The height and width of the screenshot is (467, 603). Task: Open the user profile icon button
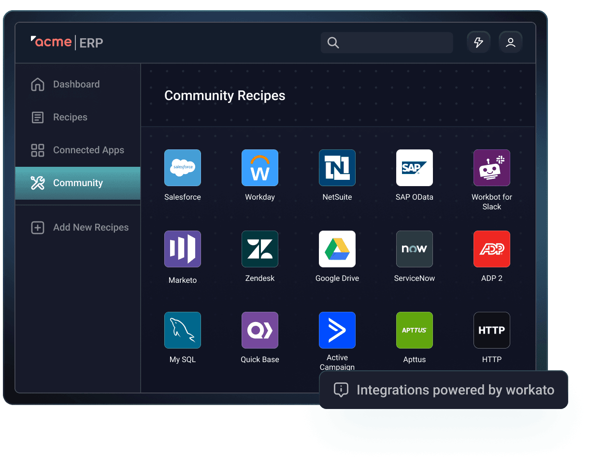pos(511,42)
